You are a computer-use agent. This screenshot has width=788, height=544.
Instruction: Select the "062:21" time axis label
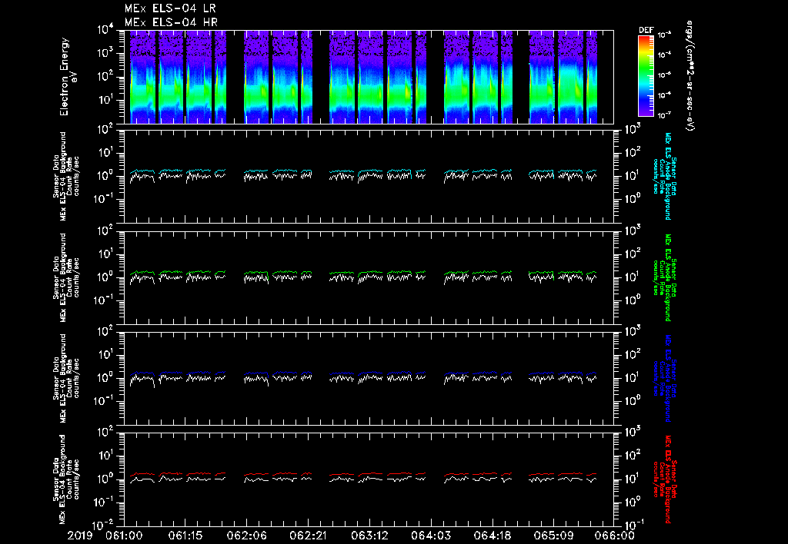308,536
